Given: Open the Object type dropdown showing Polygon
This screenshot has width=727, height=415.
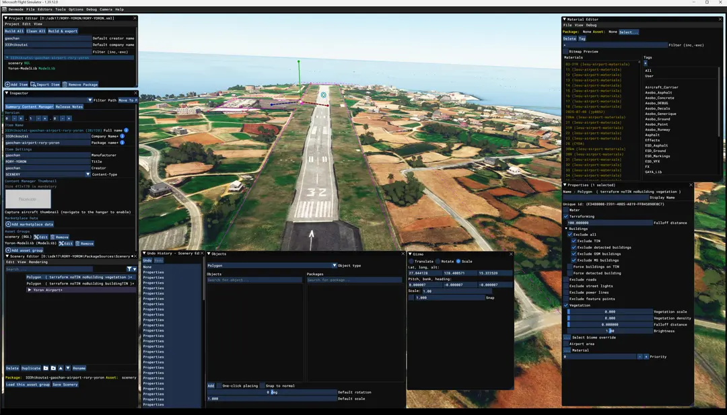Looking at the screenshot, I should [272, 266].
